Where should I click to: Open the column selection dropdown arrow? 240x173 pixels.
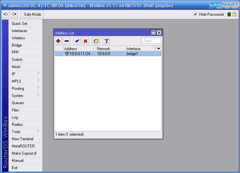coord(159,48)
